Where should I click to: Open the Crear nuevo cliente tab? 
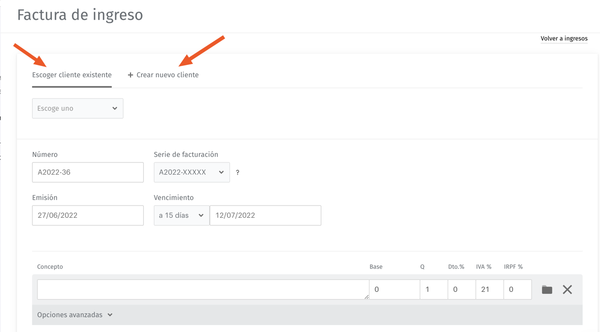pos(163,75)
